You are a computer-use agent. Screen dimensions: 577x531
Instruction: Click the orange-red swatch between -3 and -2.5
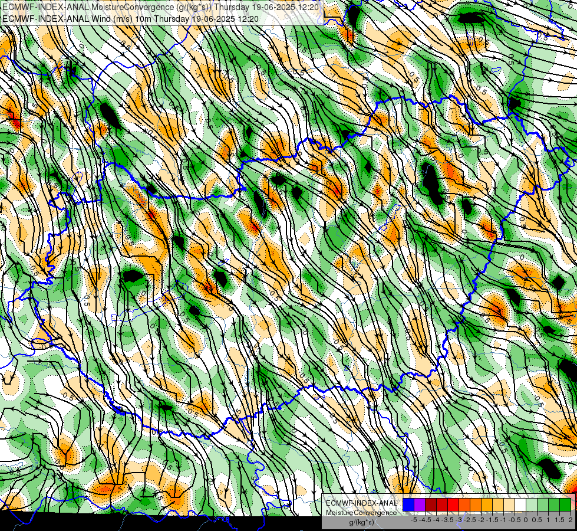[x=465, y=504]
